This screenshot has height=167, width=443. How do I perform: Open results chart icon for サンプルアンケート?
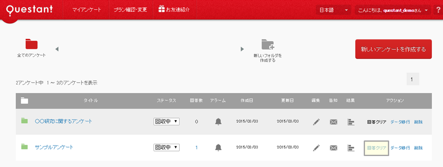(x=351, y=148)
